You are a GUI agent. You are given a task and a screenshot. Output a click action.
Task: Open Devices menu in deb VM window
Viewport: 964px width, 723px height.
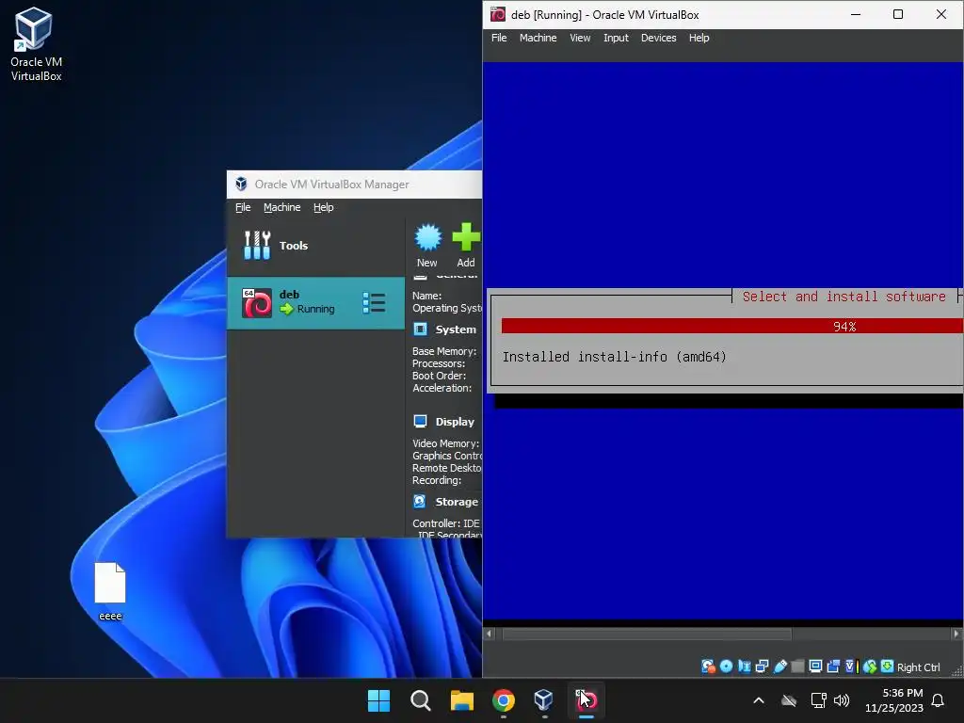coord(658,38)
